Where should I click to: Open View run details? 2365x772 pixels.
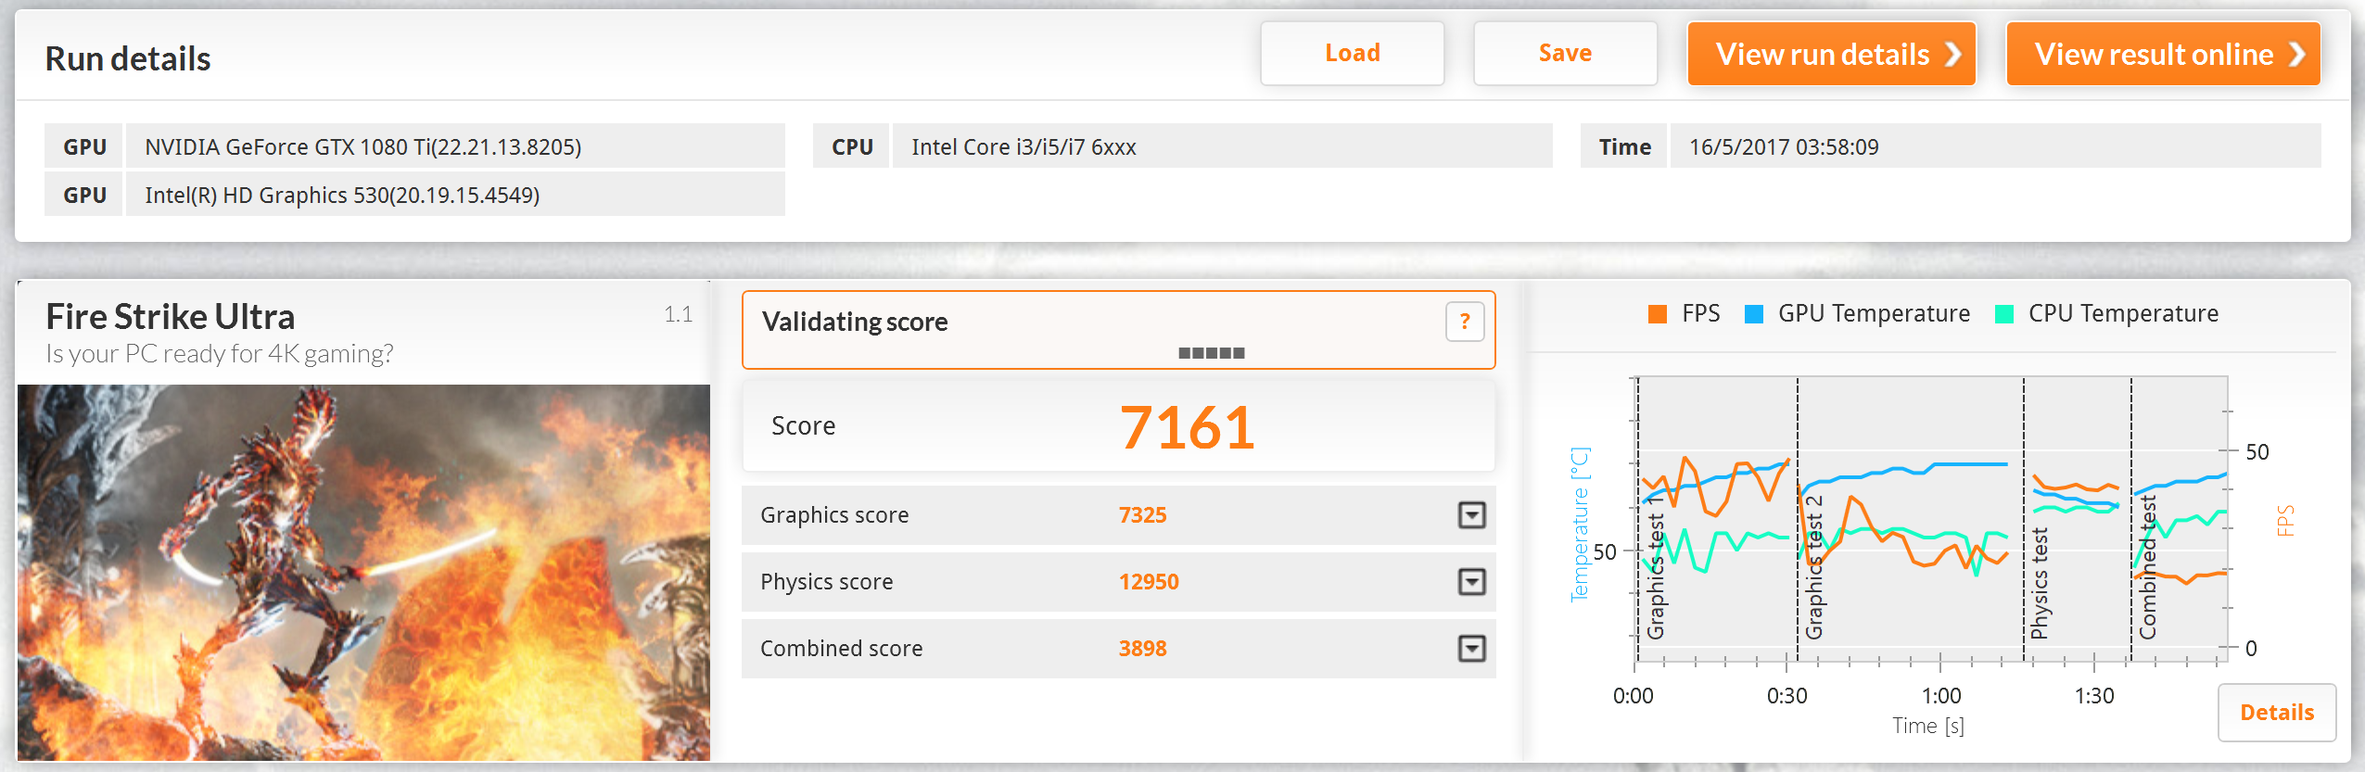pos(1831,54)
